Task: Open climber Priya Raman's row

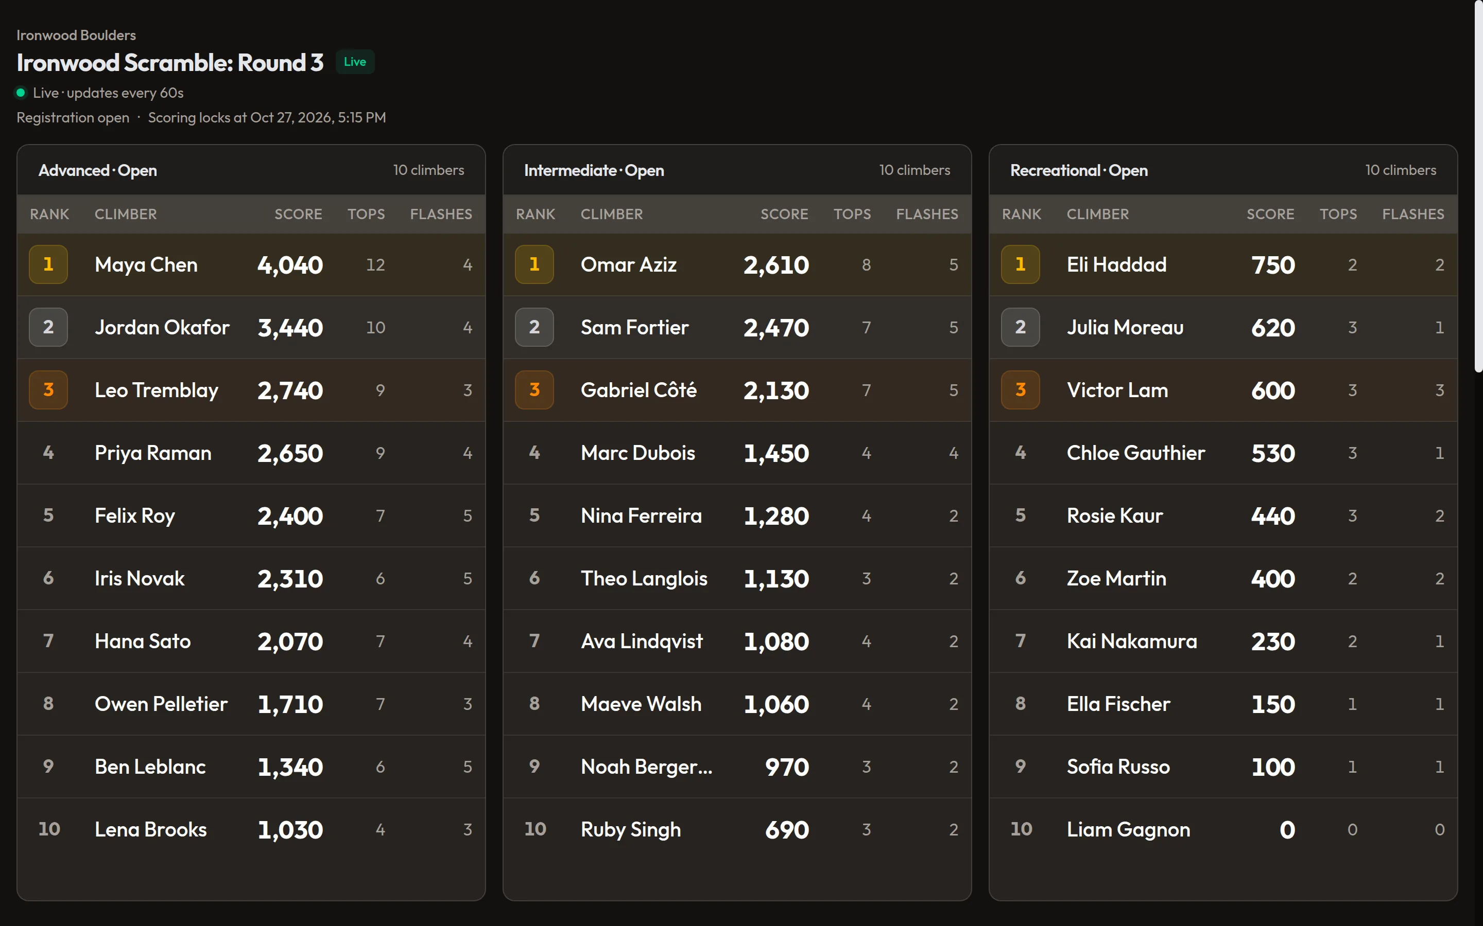Action: [x=251, y=453]
